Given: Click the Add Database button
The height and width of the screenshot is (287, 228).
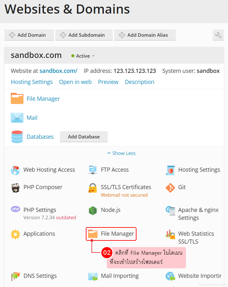Looking at the screenshot, I should coord(84,137).
